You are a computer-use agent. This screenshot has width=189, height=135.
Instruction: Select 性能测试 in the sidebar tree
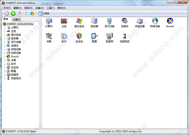click(x=16, y=78)
